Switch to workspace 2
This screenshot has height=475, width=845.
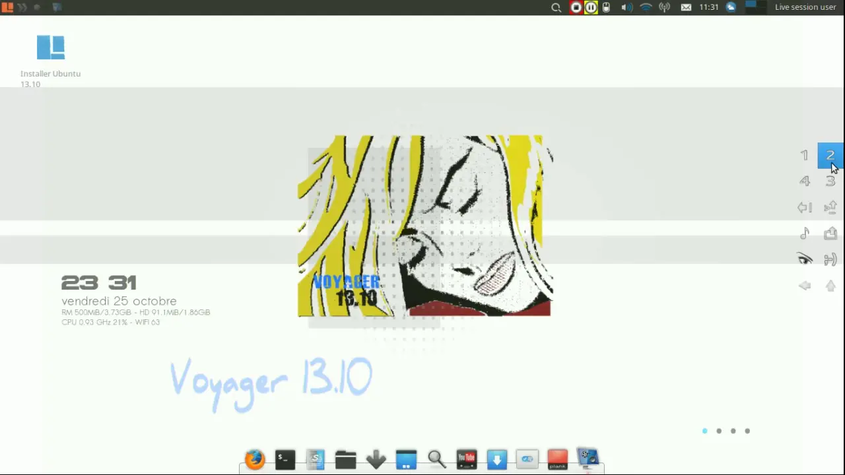pyautogui.click(x=830, y=156)
